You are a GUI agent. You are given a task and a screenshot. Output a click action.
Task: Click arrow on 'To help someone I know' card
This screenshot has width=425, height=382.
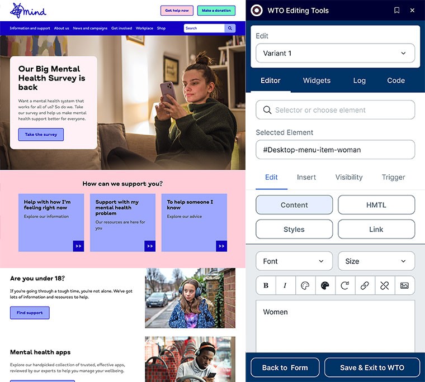tap(221, 246)
